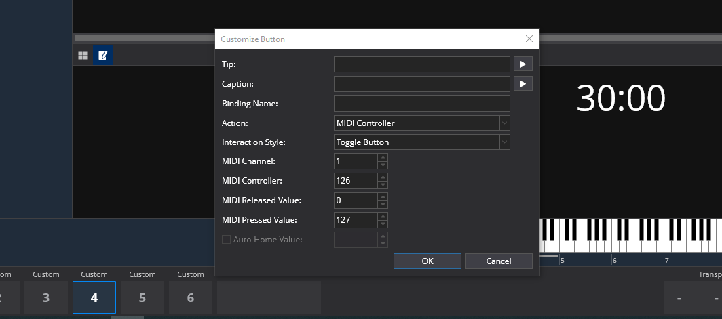Click into the Caption text field

click(421, 84)
